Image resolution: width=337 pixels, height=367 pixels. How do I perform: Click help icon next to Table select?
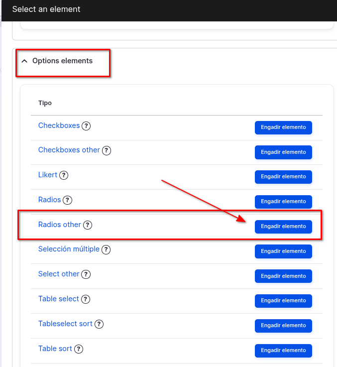click(86, 299)
